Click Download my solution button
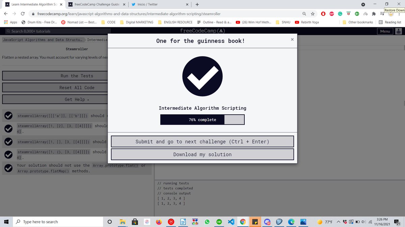 tap(202, 154)
